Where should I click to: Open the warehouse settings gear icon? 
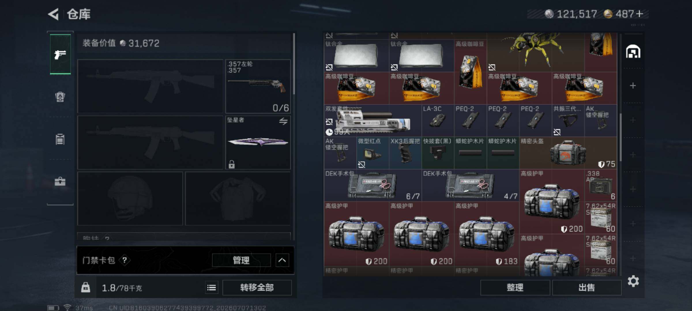[633, 281]
